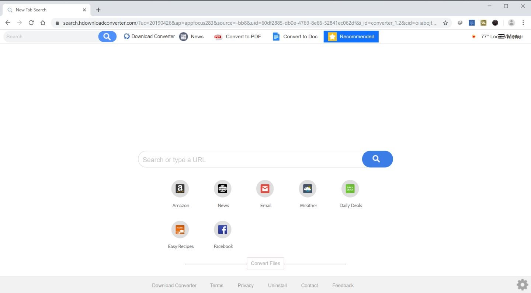Open the Download Converter footer link
Viewport: 531px width, 293px height.
coord(174,285)
